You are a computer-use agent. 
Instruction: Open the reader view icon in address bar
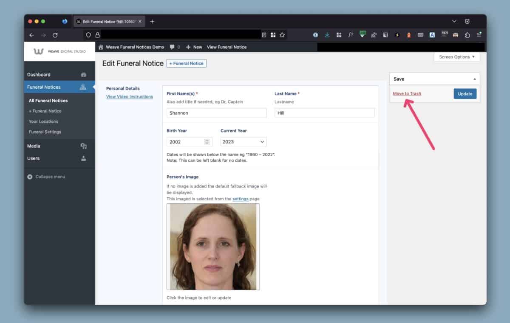coord(264,35)
